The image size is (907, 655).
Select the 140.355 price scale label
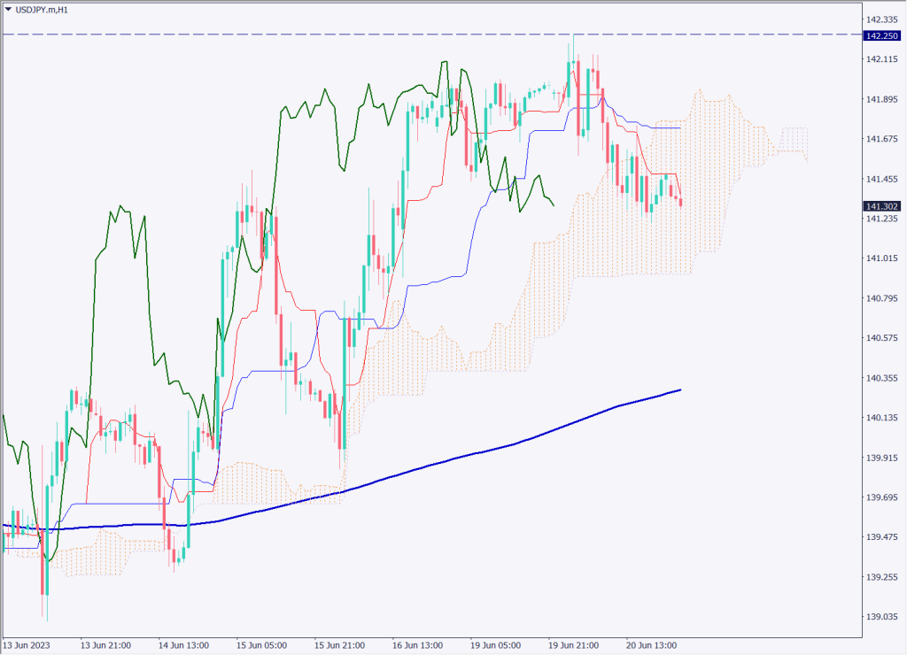click(x=883, y=378)
